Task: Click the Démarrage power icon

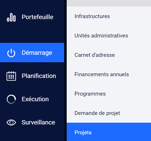Action: click(11, 53)
